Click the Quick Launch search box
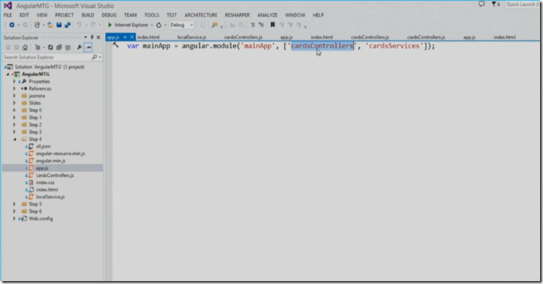 pos(523,4)
